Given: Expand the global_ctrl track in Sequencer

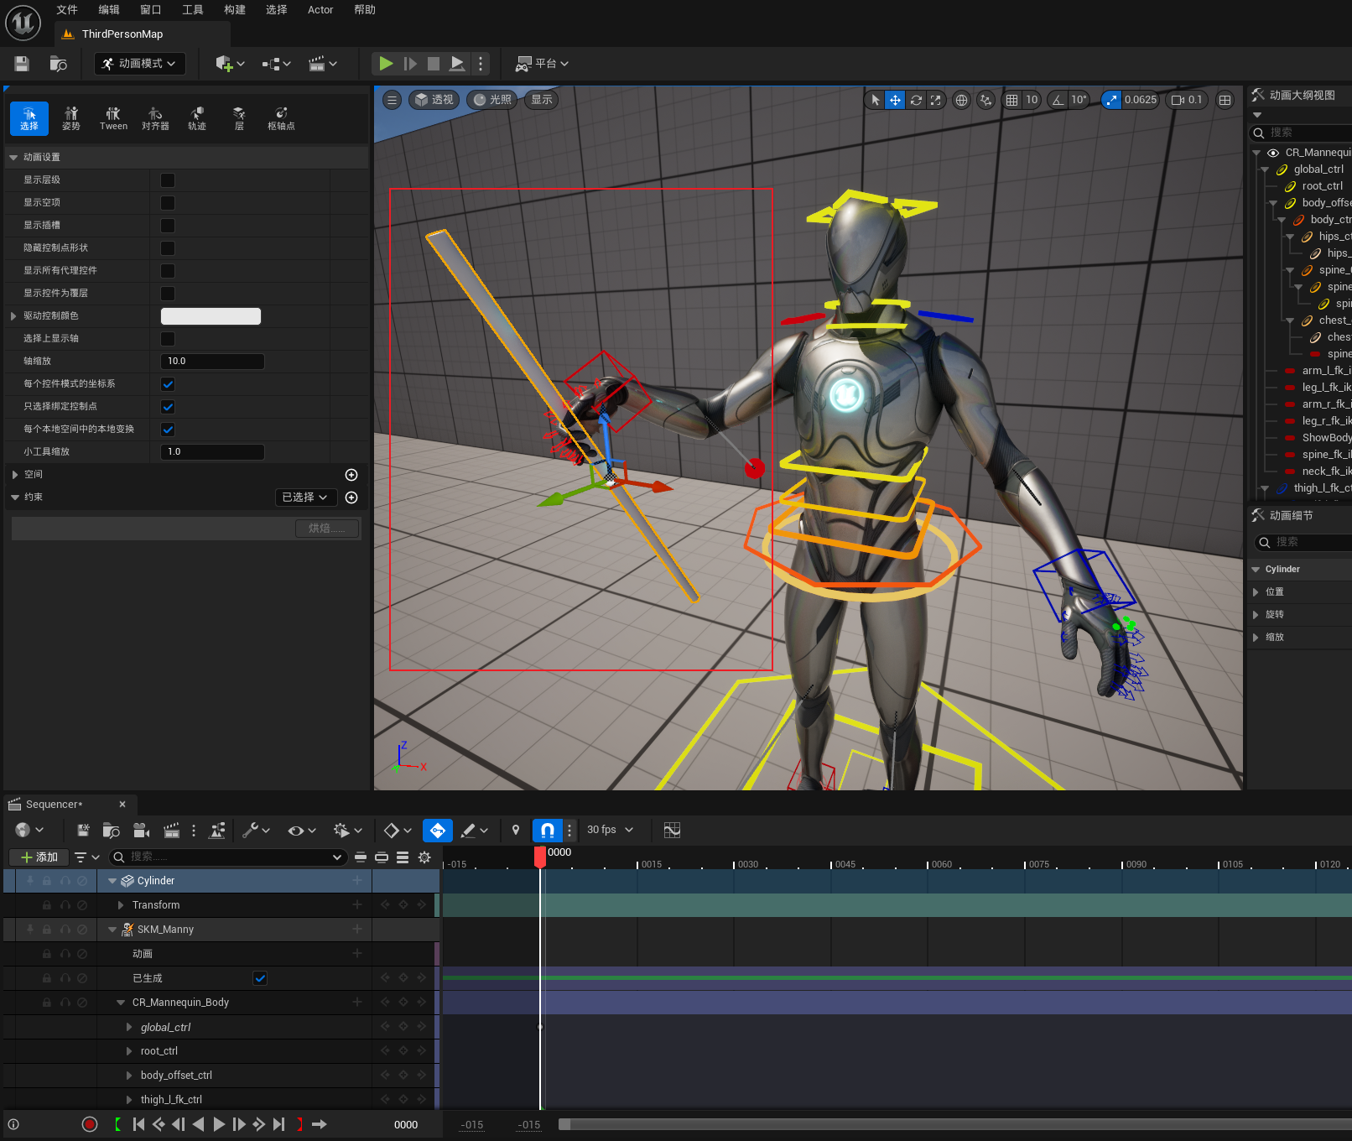Looking at the screenshot, I should click(129, 1027).
